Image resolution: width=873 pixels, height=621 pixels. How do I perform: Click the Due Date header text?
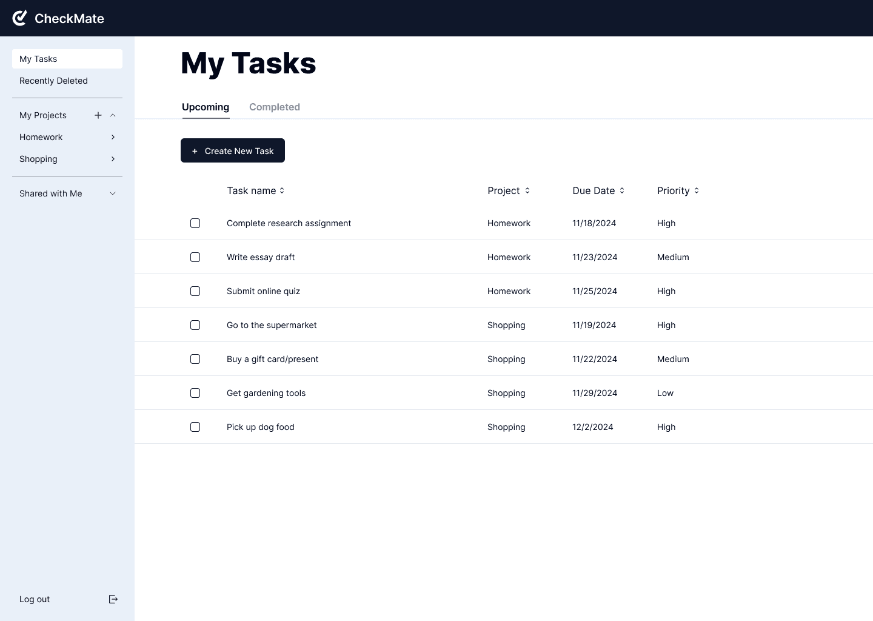coord(594,190)
